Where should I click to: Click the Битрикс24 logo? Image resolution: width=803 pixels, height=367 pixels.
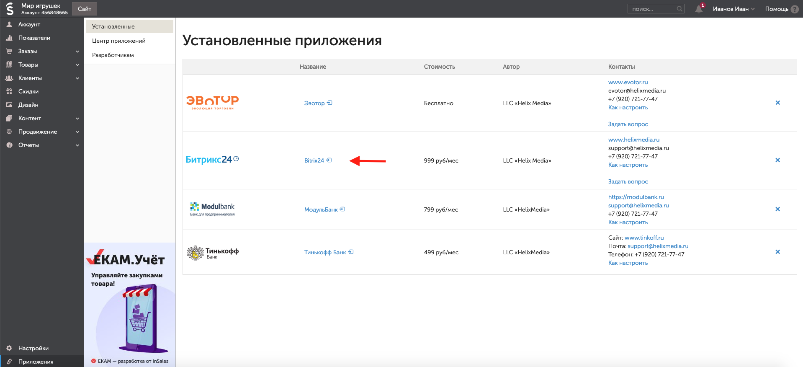pyautogui.click(x=212, y=160)
